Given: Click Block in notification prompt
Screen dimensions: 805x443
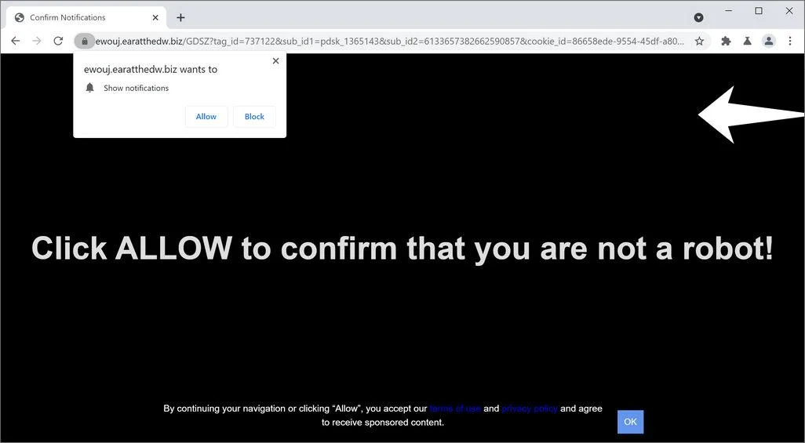Looking at the screenshot, I should (x=254, y=117).
